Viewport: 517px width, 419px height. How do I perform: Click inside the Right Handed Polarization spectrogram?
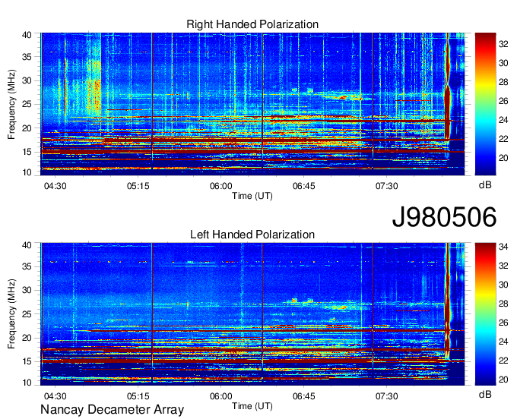tap(252, 104)
